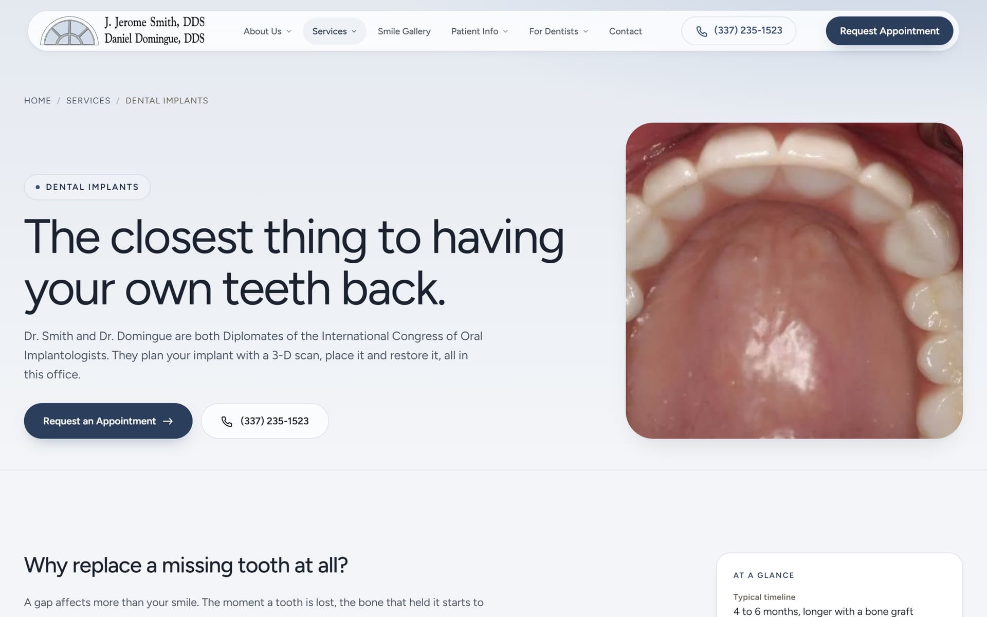Click text 'A gap affects more than your smile'
Viewport: 987px width, 617px height.
112,603
